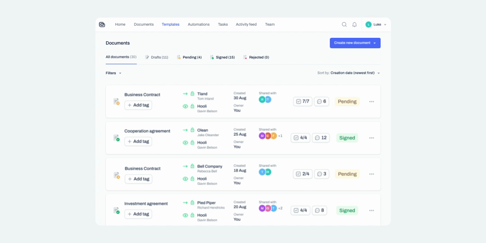The image size is (486, 243).
Task: Click the shared avatars in Bell Company row
Action: (265, 172)
